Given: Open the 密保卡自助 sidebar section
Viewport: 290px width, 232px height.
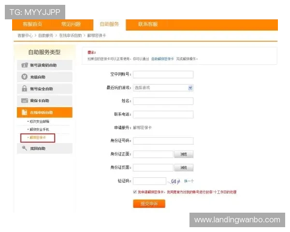Looking at the screenshot, I should (44, 101).
